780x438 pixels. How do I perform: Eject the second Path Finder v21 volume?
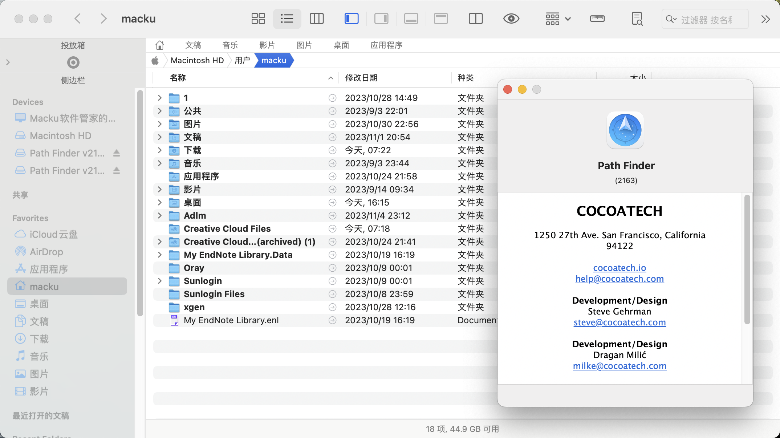[x=116, y=170]
